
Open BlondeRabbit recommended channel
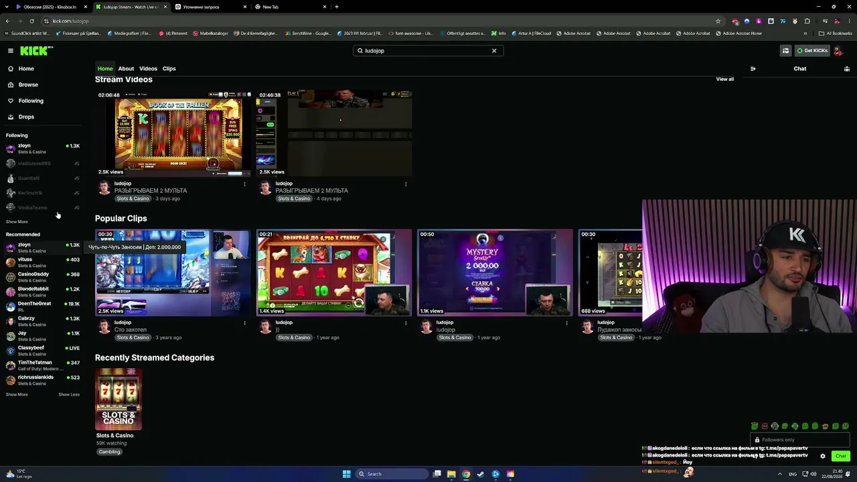point(43,292)
